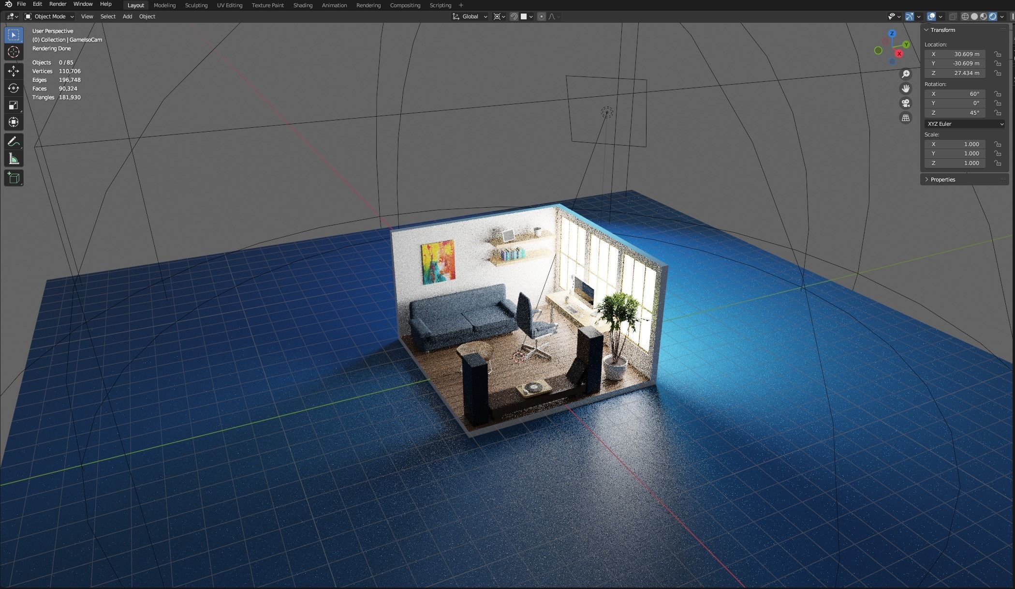Click the transform orientation axes icon
This screenshot has height=589, width=1015.
[456, 16]
